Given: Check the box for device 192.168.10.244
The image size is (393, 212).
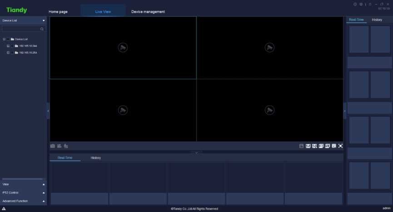Looking at the screenshot, I should [12, 46].
